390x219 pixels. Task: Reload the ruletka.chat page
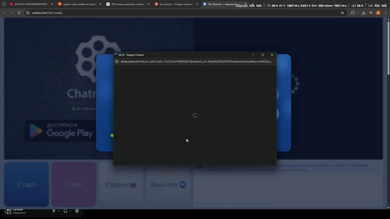click(x=19, y=13)
